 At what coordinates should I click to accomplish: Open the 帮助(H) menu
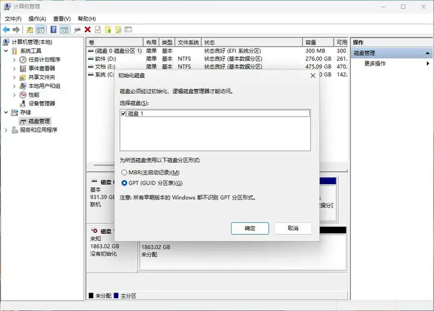point(87,19)
